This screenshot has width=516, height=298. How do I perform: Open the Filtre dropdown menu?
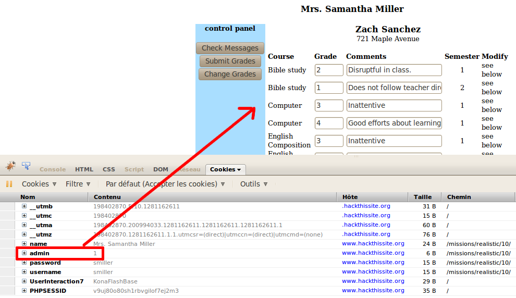(x=78, y=184)
